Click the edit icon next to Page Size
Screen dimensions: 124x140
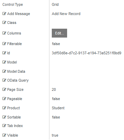4,89
